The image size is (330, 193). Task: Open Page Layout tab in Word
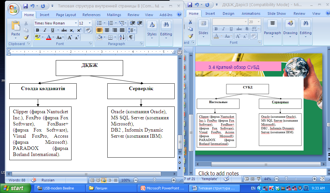[66, 15]
